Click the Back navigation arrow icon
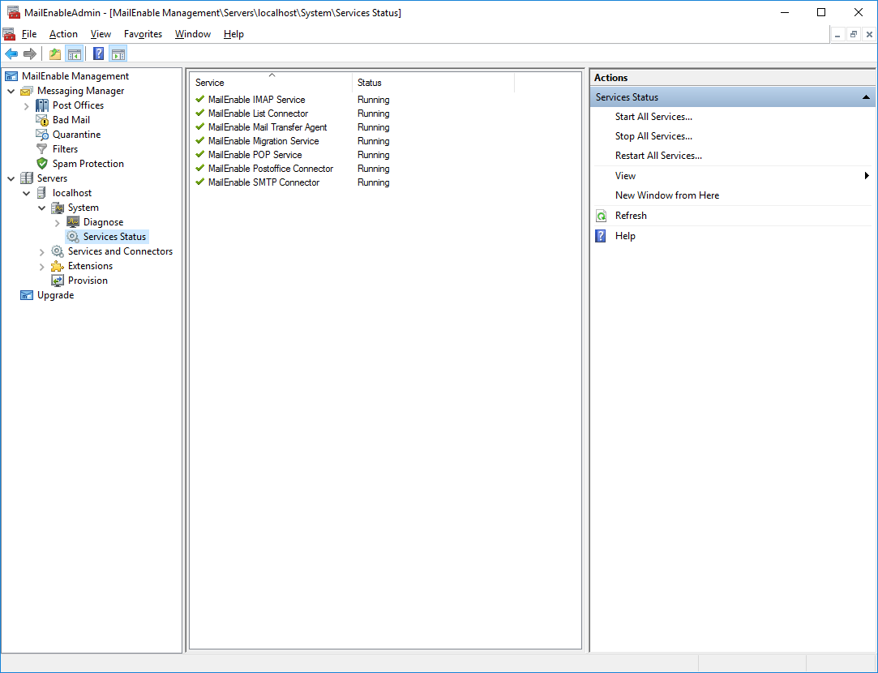878x673 pixels. [x=11, y=54]
